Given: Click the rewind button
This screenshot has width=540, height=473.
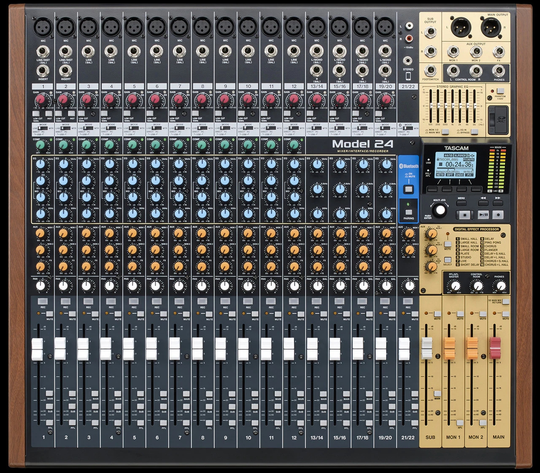Looking at the screenshot, I should tap(483, 203).
